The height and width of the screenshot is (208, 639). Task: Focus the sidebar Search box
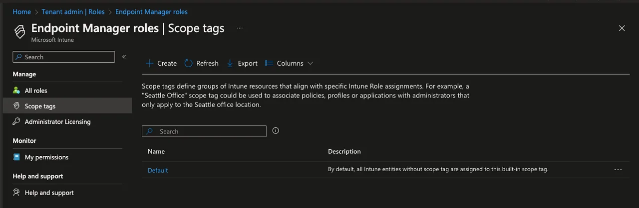[64, 57]
